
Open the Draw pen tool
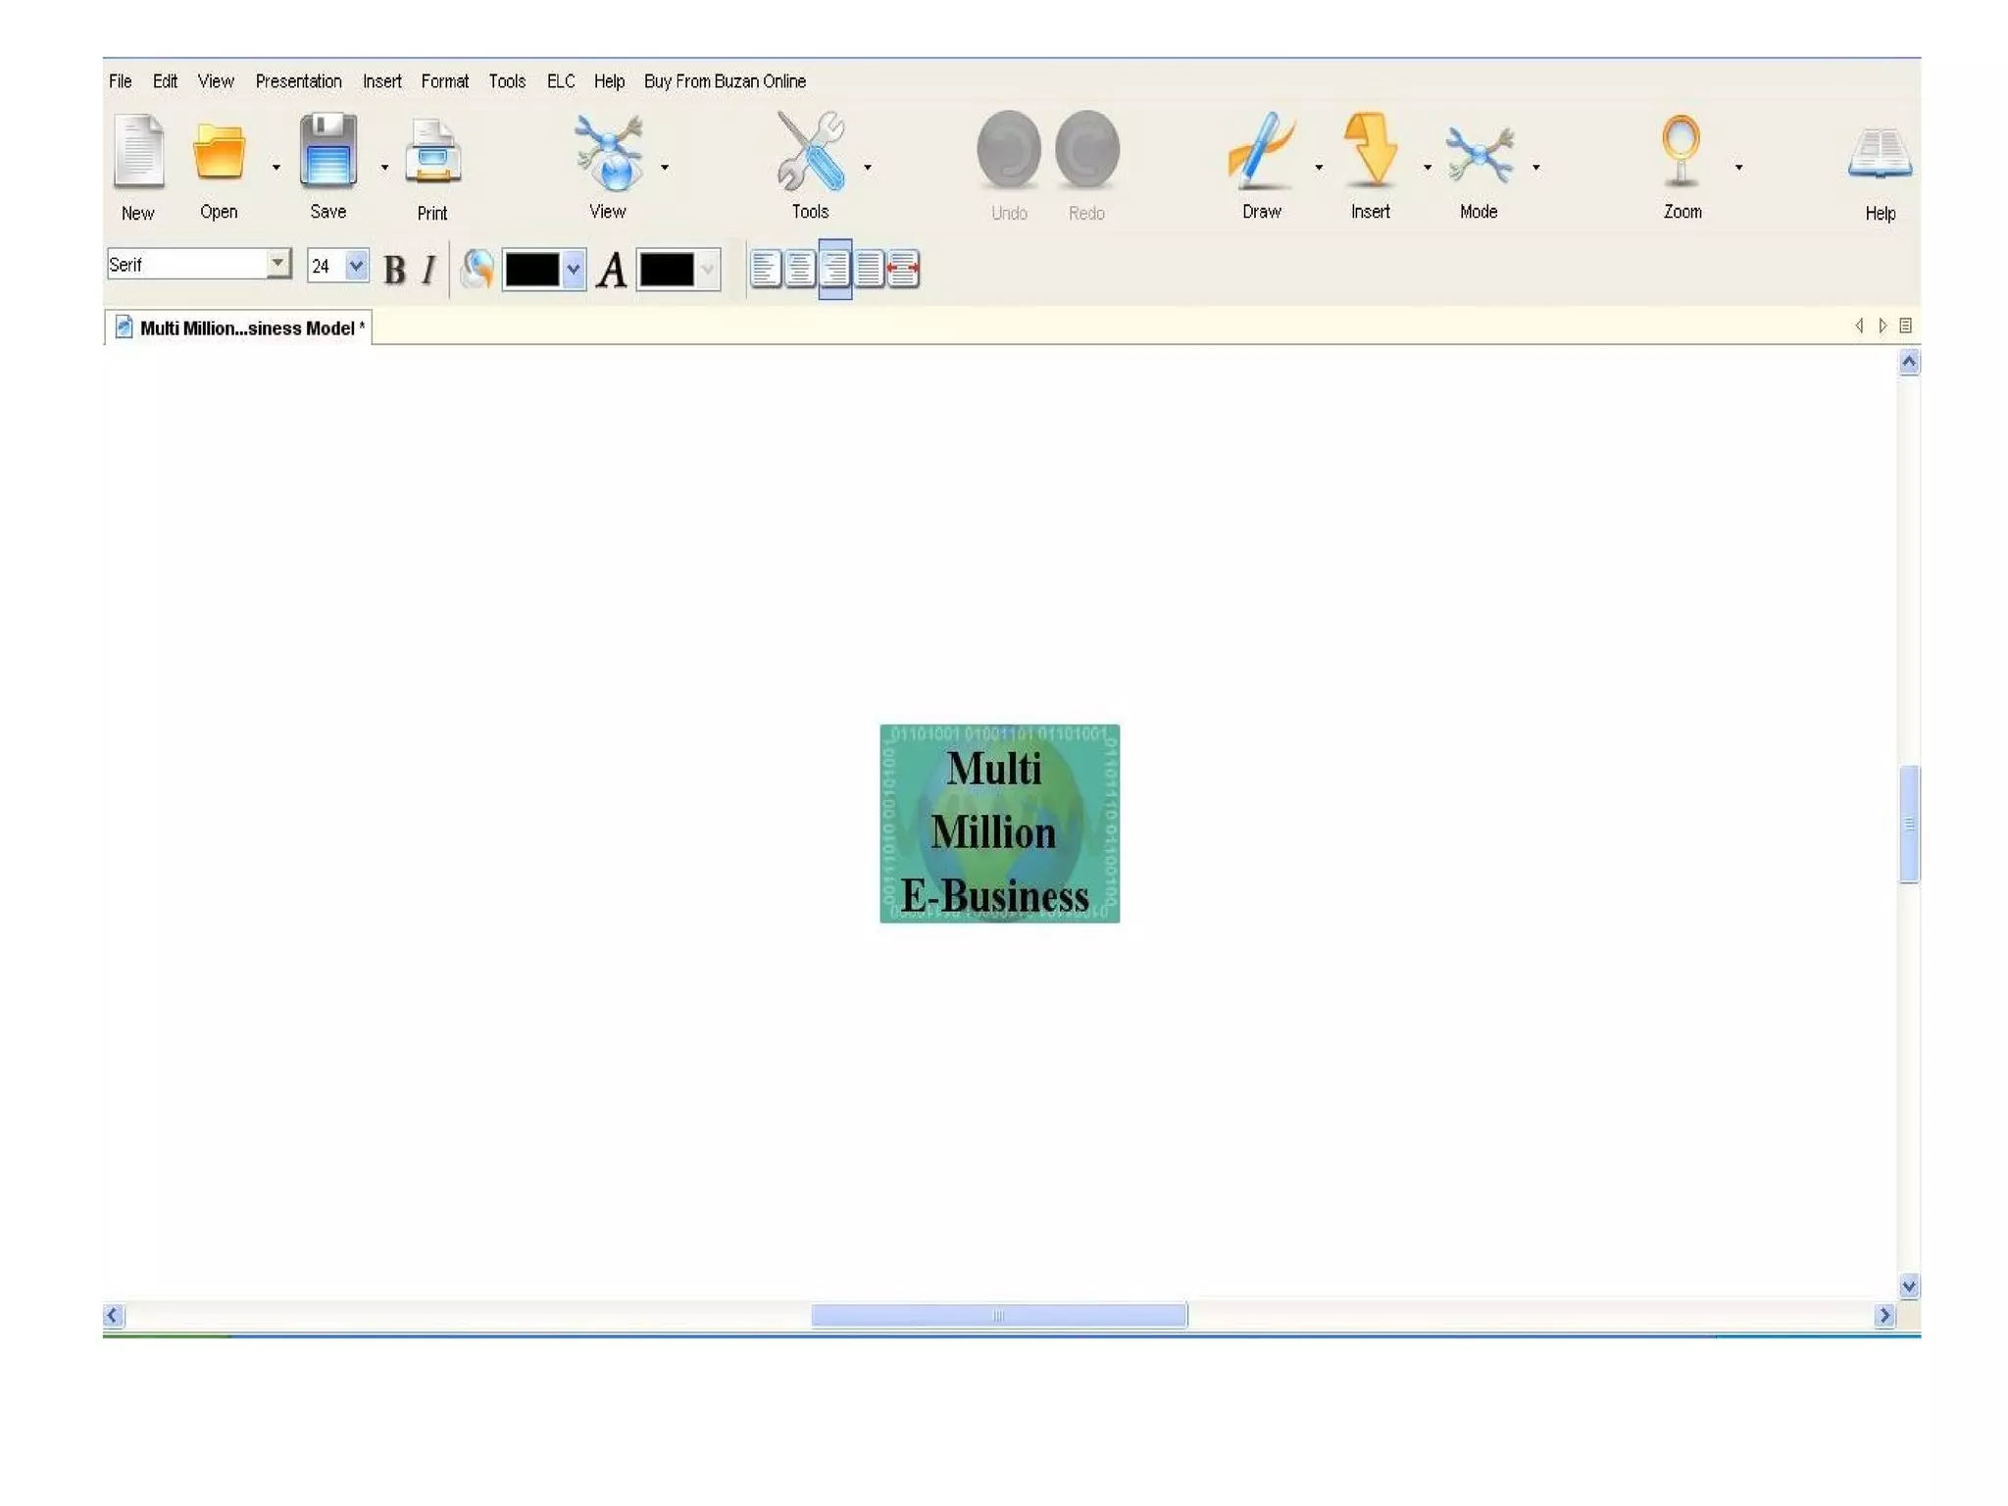[1261, 151]
